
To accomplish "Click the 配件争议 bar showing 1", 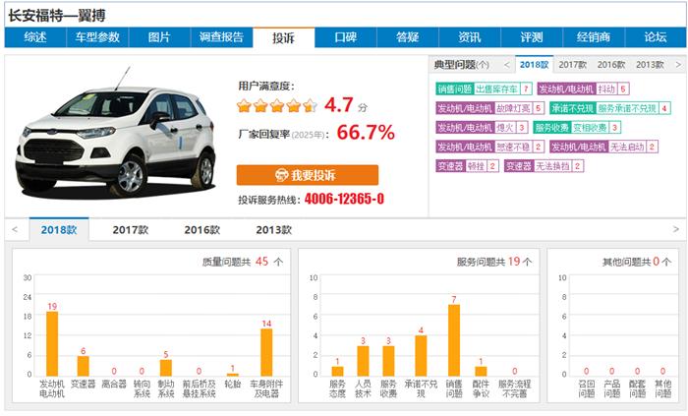I will point(481,371).
